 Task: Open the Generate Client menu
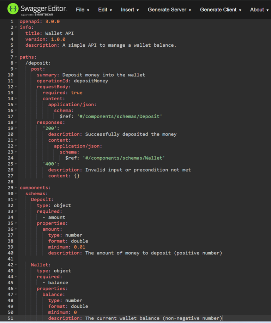tap(220, 10)
